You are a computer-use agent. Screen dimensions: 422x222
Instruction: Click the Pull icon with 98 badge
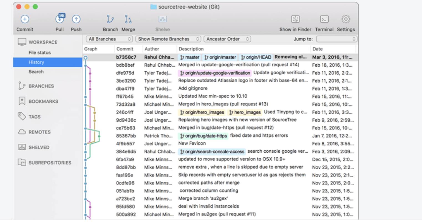60,19
